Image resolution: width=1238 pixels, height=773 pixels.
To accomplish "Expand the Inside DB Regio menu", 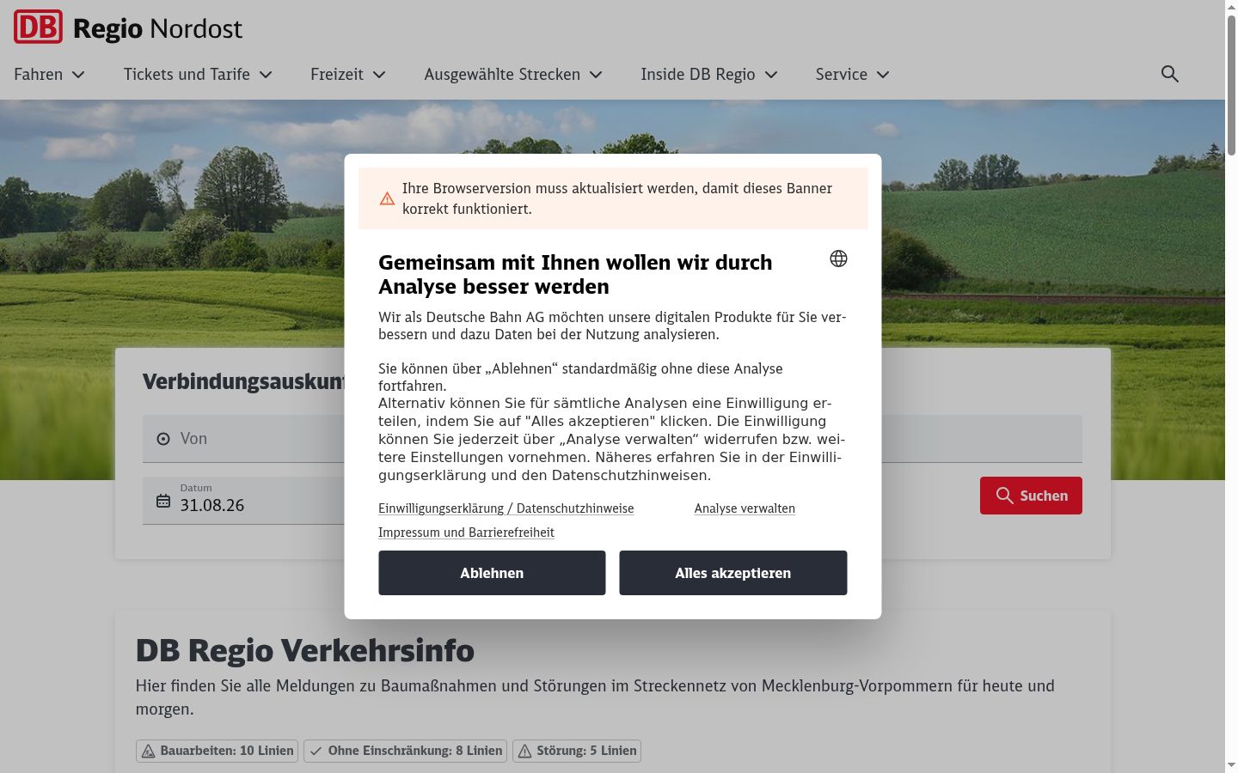I will coord(709,75).
